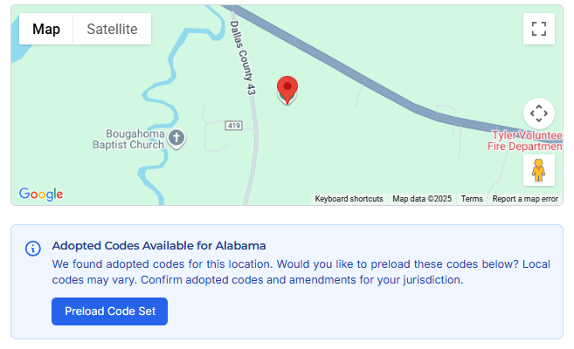Click Report a map error link
Image resolution: width=574 pixels, height=349 pixels.
point(524,199)
